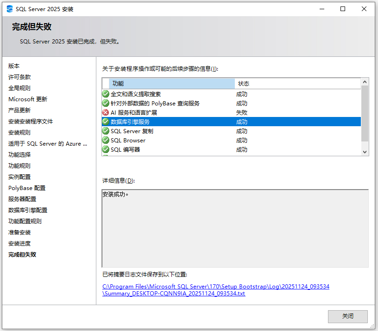Click the Microsoft 更新 step
The image size is (378, 331).
pyautogui.click(x=28, y=99)
